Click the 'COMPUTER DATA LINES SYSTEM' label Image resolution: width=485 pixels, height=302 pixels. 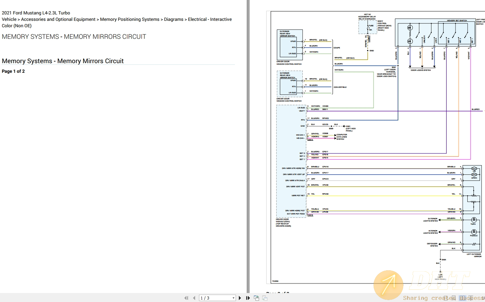342,137
